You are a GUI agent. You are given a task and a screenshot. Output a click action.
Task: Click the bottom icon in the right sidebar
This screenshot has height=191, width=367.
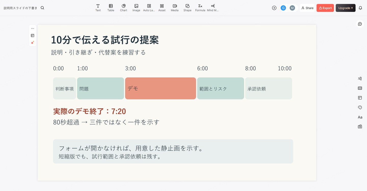360,126
